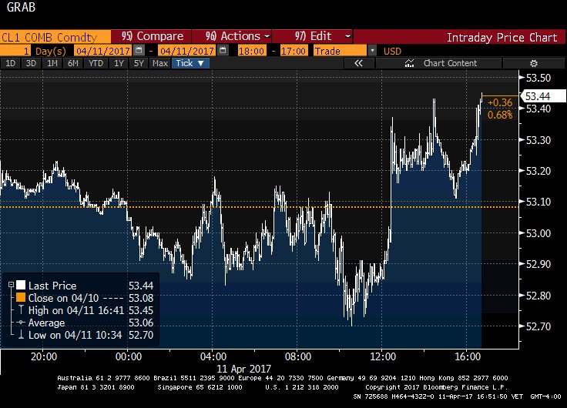This screenshot has height=408, width=567.
Task: Click the white Last Price color swatch
Action: pos(21,285)
